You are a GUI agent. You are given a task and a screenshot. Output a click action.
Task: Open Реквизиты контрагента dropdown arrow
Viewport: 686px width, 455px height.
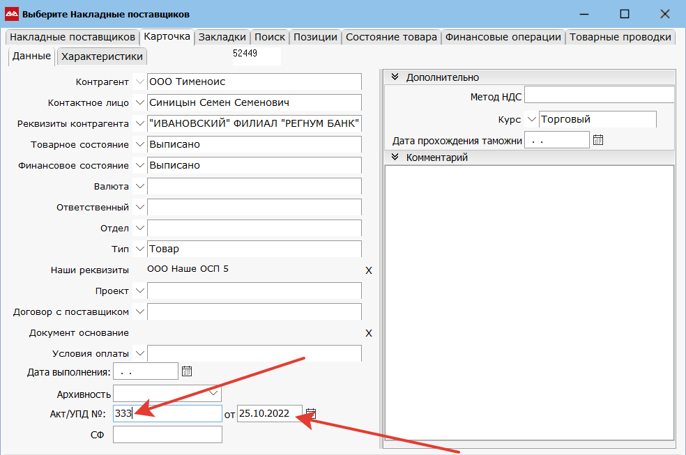[x=139, y=124]
